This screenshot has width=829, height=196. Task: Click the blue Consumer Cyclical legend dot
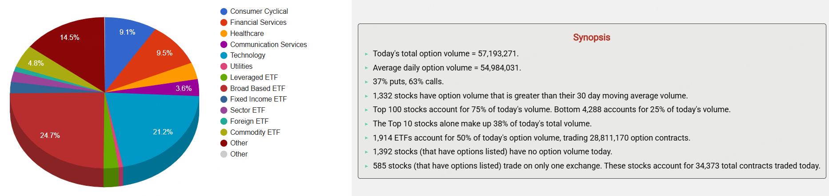click(224, 12)
